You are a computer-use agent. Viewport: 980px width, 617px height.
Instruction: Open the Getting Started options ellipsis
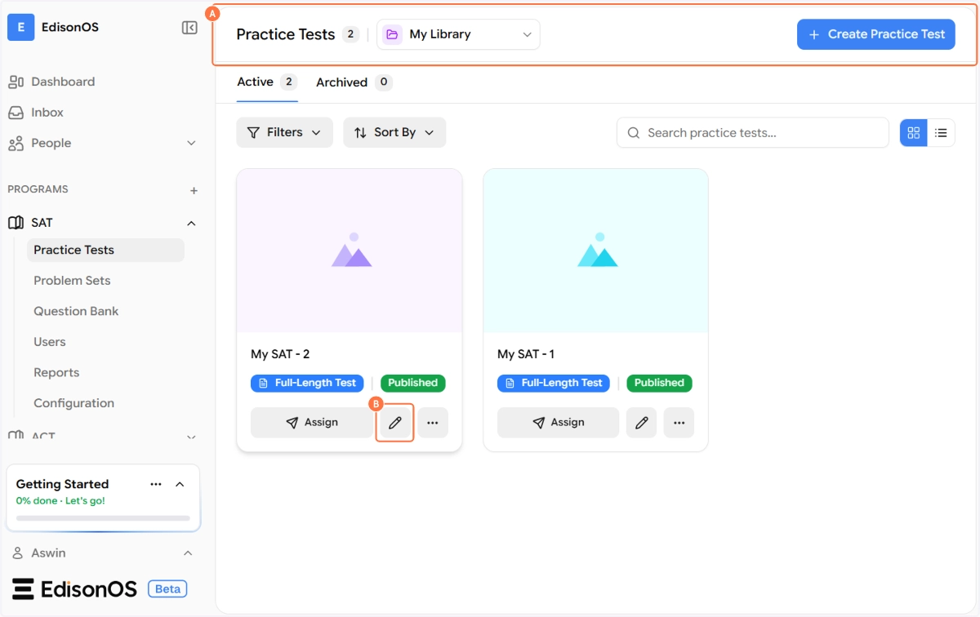click(156, 484)
